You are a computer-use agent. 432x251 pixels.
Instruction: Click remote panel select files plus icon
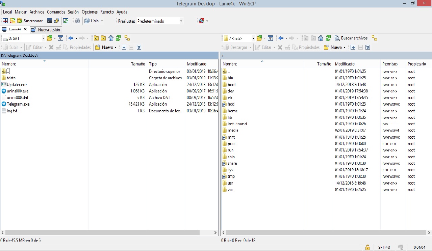353,48
